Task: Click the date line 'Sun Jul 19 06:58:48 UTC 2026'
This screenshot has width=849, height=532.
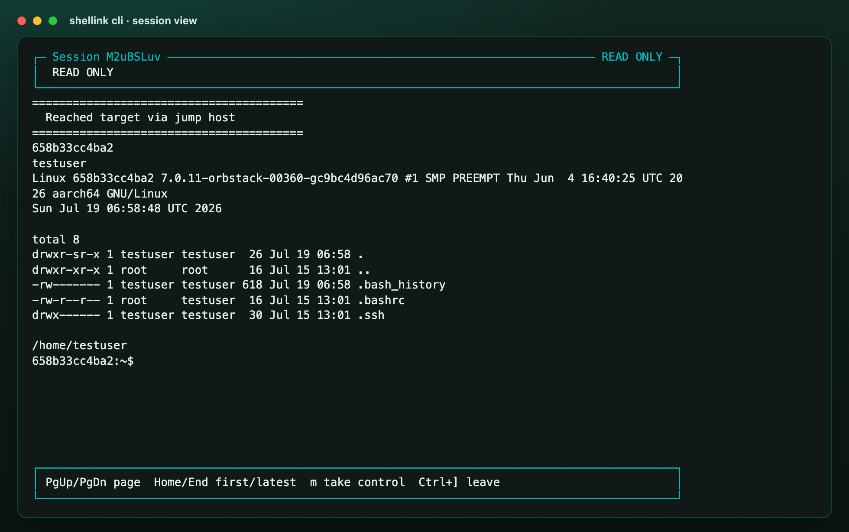Action: pyautogui.click(x=127, y=208)
